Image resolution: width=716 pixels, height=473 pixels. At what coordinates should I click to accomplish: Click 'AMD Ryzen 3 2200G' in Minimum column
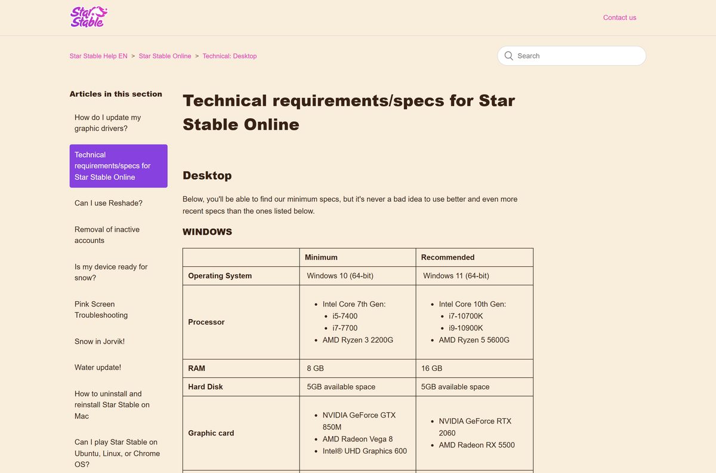tap(358, 340)
